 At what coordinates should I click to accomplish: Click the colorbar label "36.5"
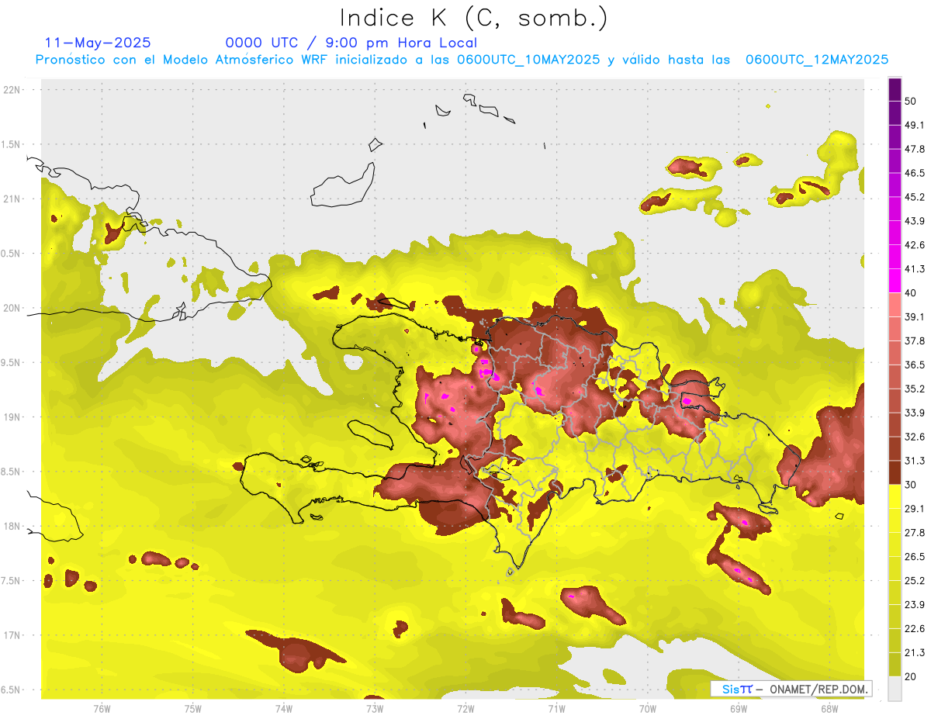pos(914,365)
